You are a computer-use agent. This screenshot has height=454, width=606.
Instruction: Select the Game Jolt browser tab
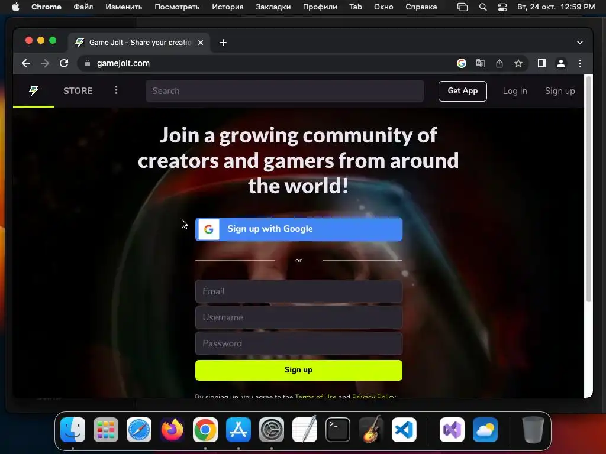pyautogui.click(x=139, y=43)
